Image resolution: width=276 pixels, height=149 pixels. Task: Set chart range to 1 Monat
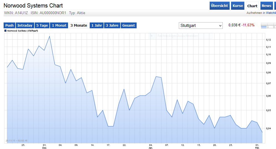[59, 26]
